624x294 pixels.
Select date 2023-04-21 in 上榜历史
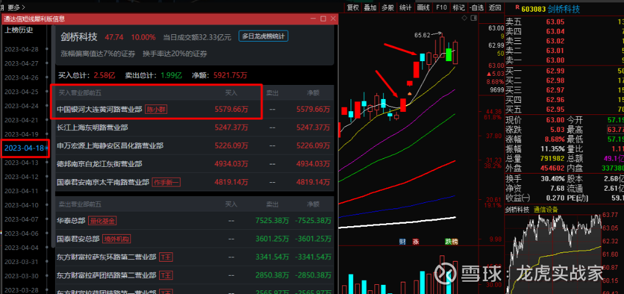click(x=21, y=120)
